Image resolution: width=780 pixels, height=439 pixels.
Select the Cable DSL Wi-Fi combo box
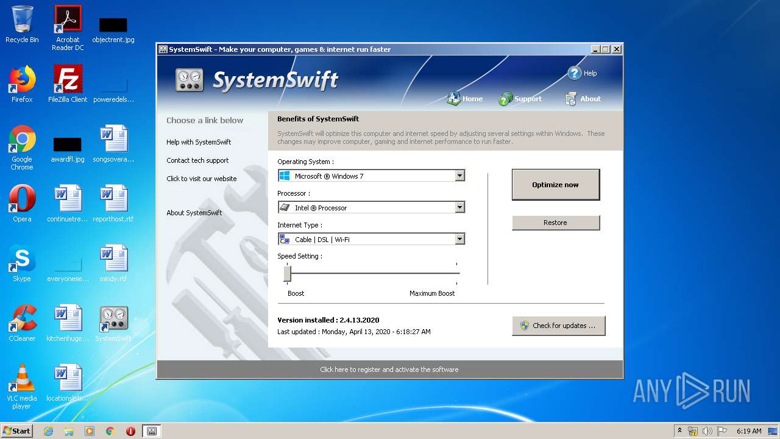point(371,239)
